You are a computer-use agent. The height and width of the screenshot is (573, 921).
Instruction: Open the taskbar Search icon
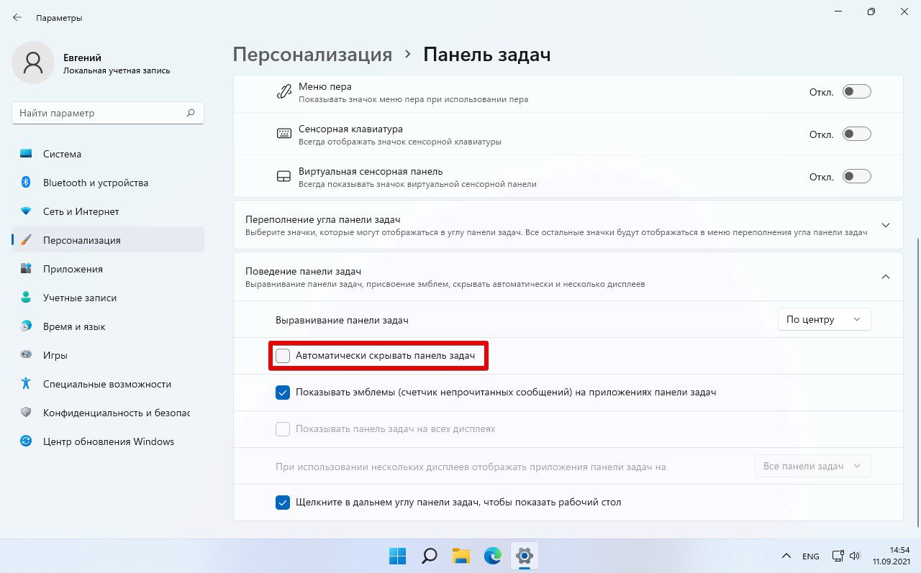pos(430,556)
